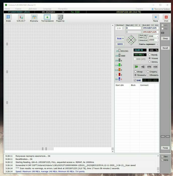Choose the Стереть erase radio option
This screenshot has height=176, width=173.
click(148, 72)
